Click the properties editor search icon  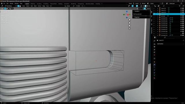[x=165, y=37]
